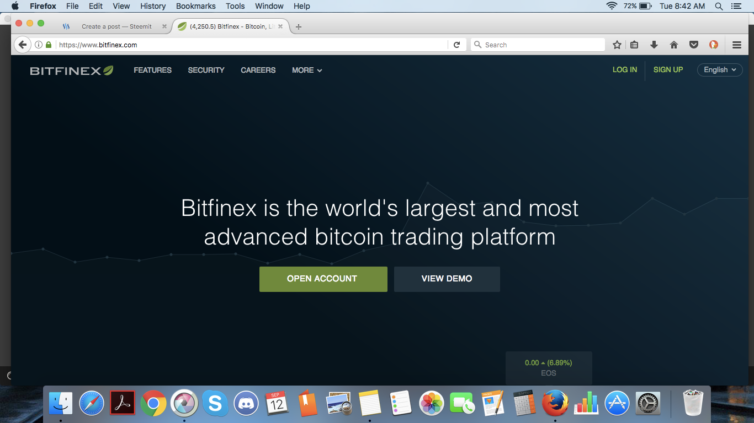Open Finder from the dock
Image resolution: width=754 pixels, height=423 pixels.
[x=61, y=403]
